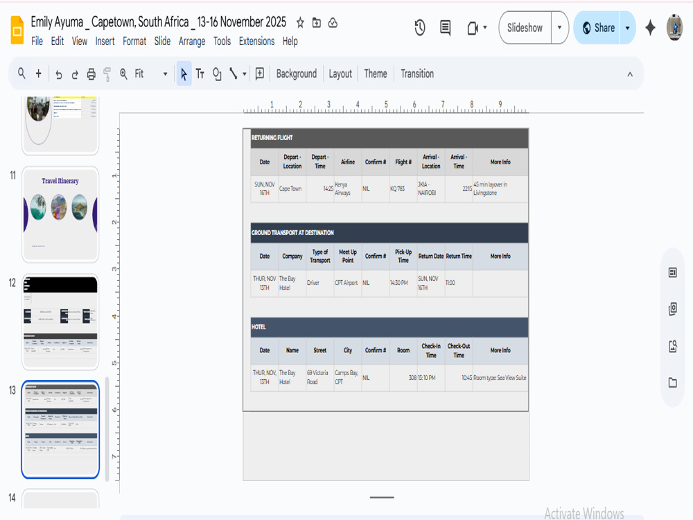The width and height of the screenshot is (693, 520).
Task: Redo the last action
Action: 75,74
